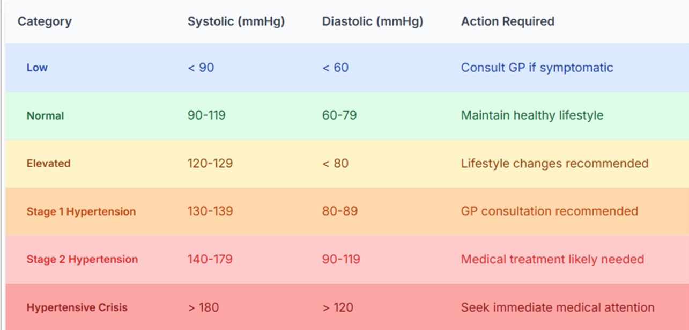Select the Elevated category label

point(48,163)
